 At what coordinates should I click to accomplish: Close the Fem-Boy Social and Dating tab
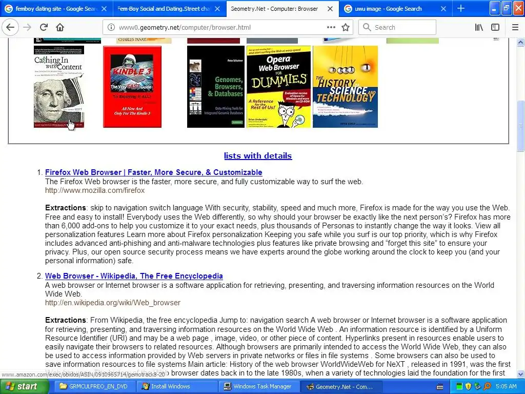pos(217,9)
